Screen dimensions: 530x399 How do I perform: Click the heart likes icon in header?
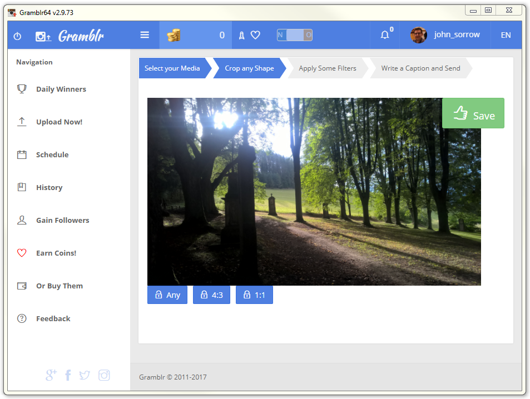click(x=255, y=35)
